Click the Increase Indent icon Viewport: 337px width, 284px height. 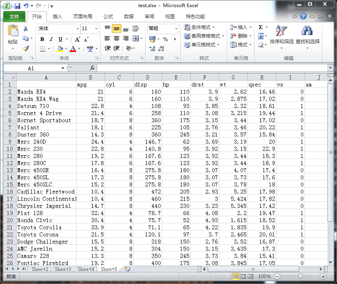pos(116,48)
